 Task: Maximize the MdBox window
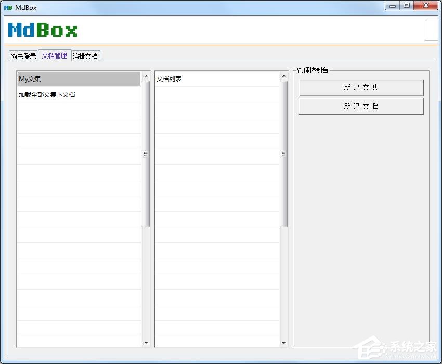tap(407, 6)
